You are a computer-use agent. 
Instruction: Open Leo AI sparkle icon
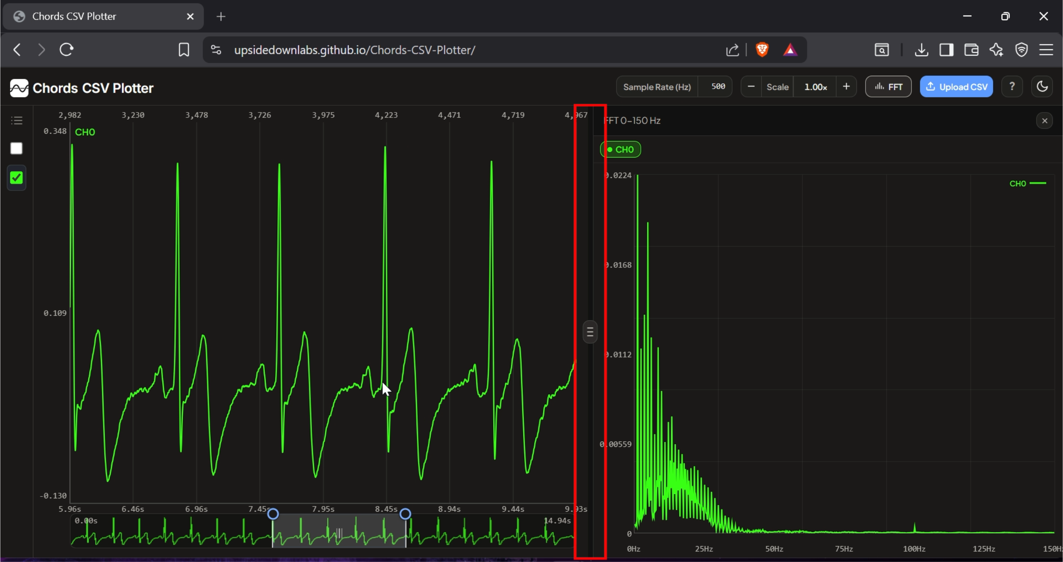coord(996,50)
